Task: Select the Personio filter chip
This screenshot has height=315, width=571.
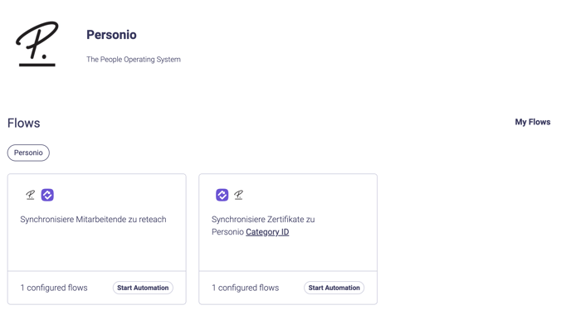Action: [28, 153]
